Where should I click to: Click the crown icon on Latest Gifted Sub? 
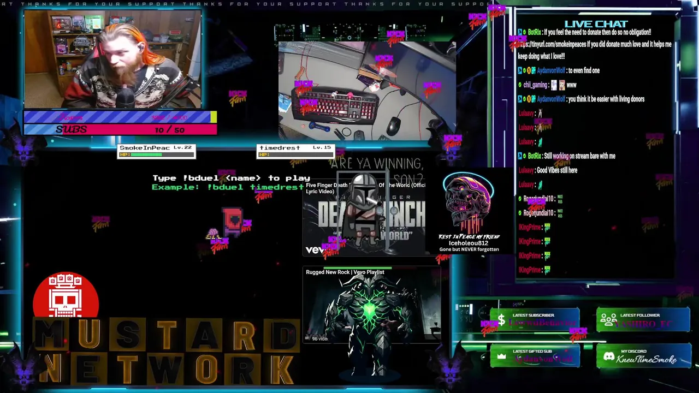pyautogui.click(x=501, y=356)
